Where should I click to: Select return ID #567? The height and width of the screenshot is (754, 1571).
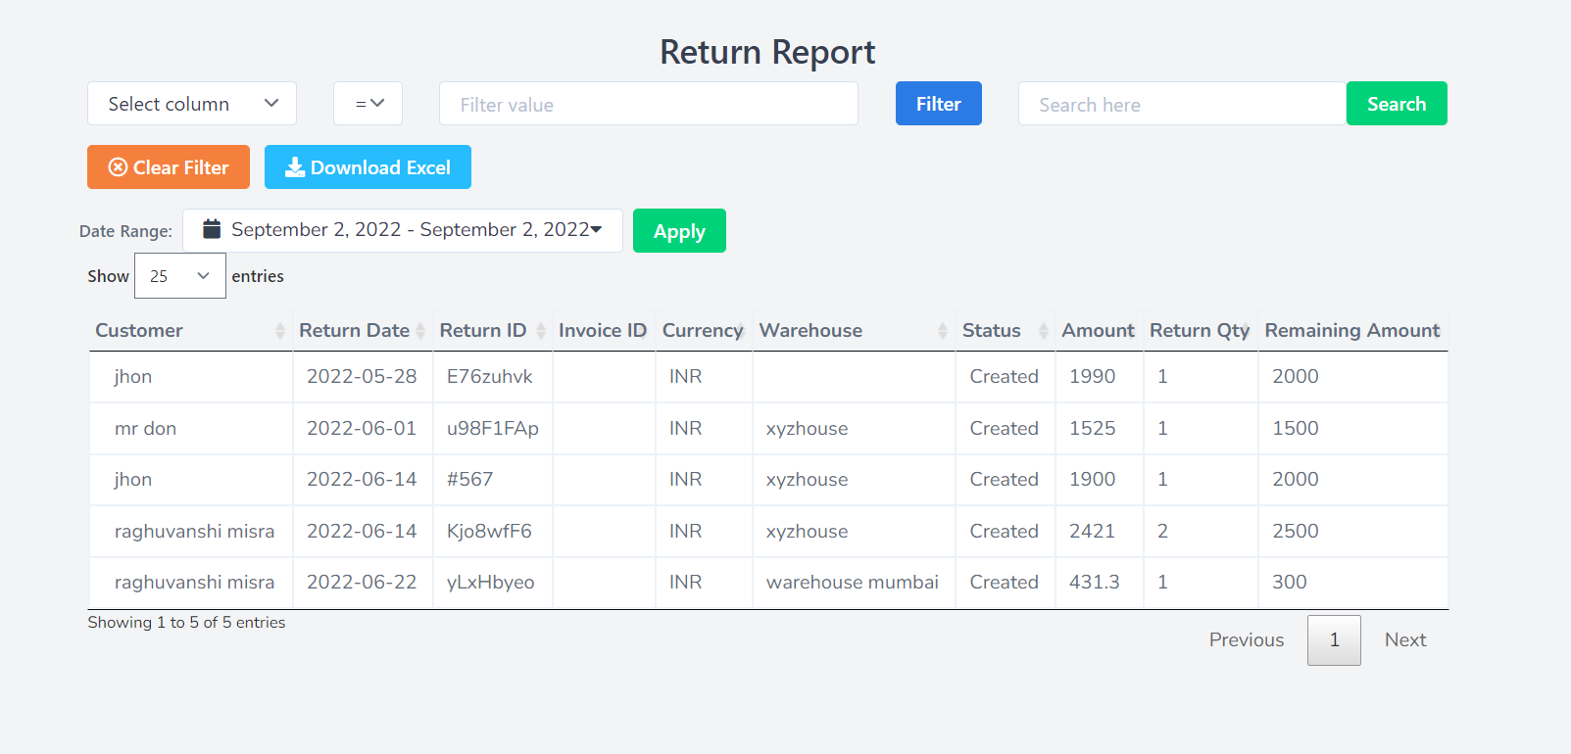(470, 480)
